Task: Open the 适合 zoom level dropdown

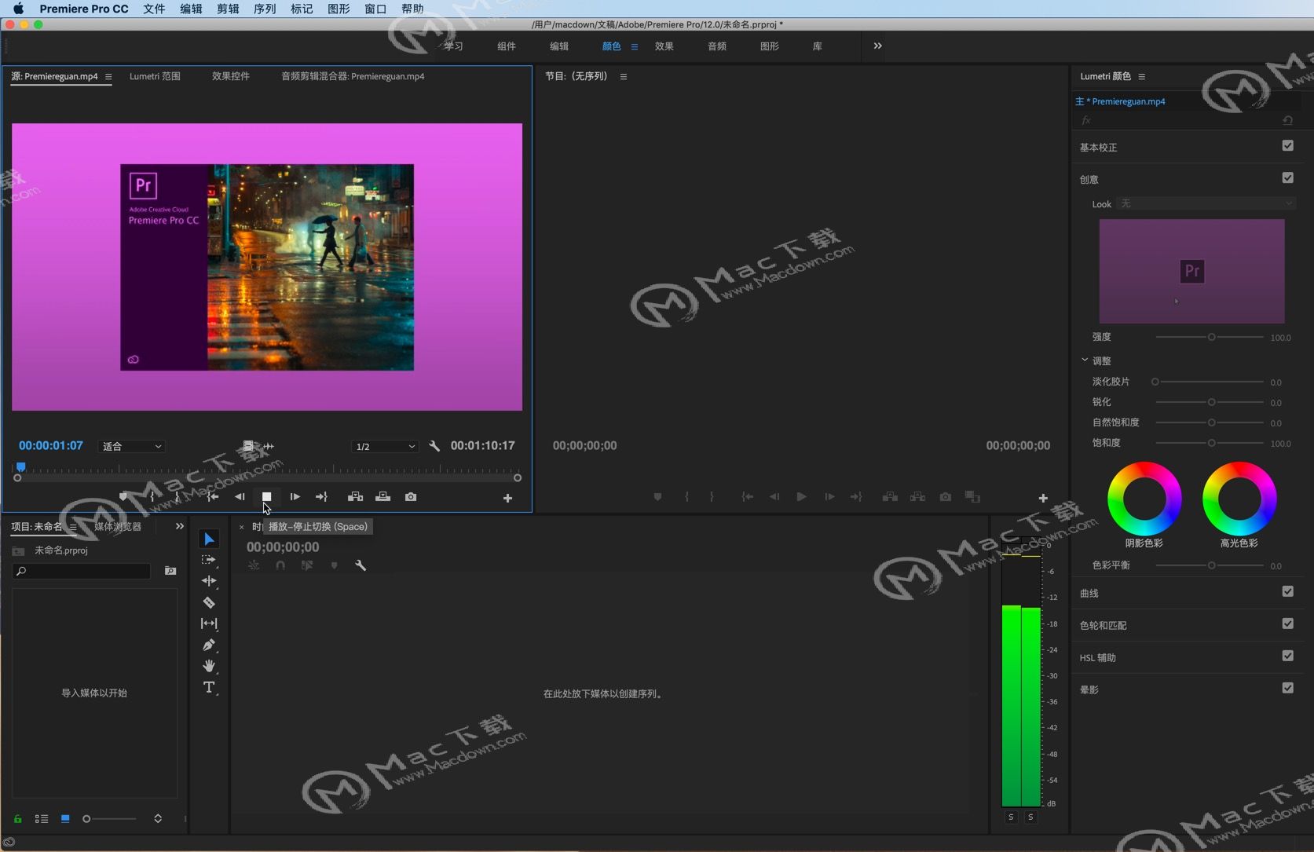Action: click(131, 447)
